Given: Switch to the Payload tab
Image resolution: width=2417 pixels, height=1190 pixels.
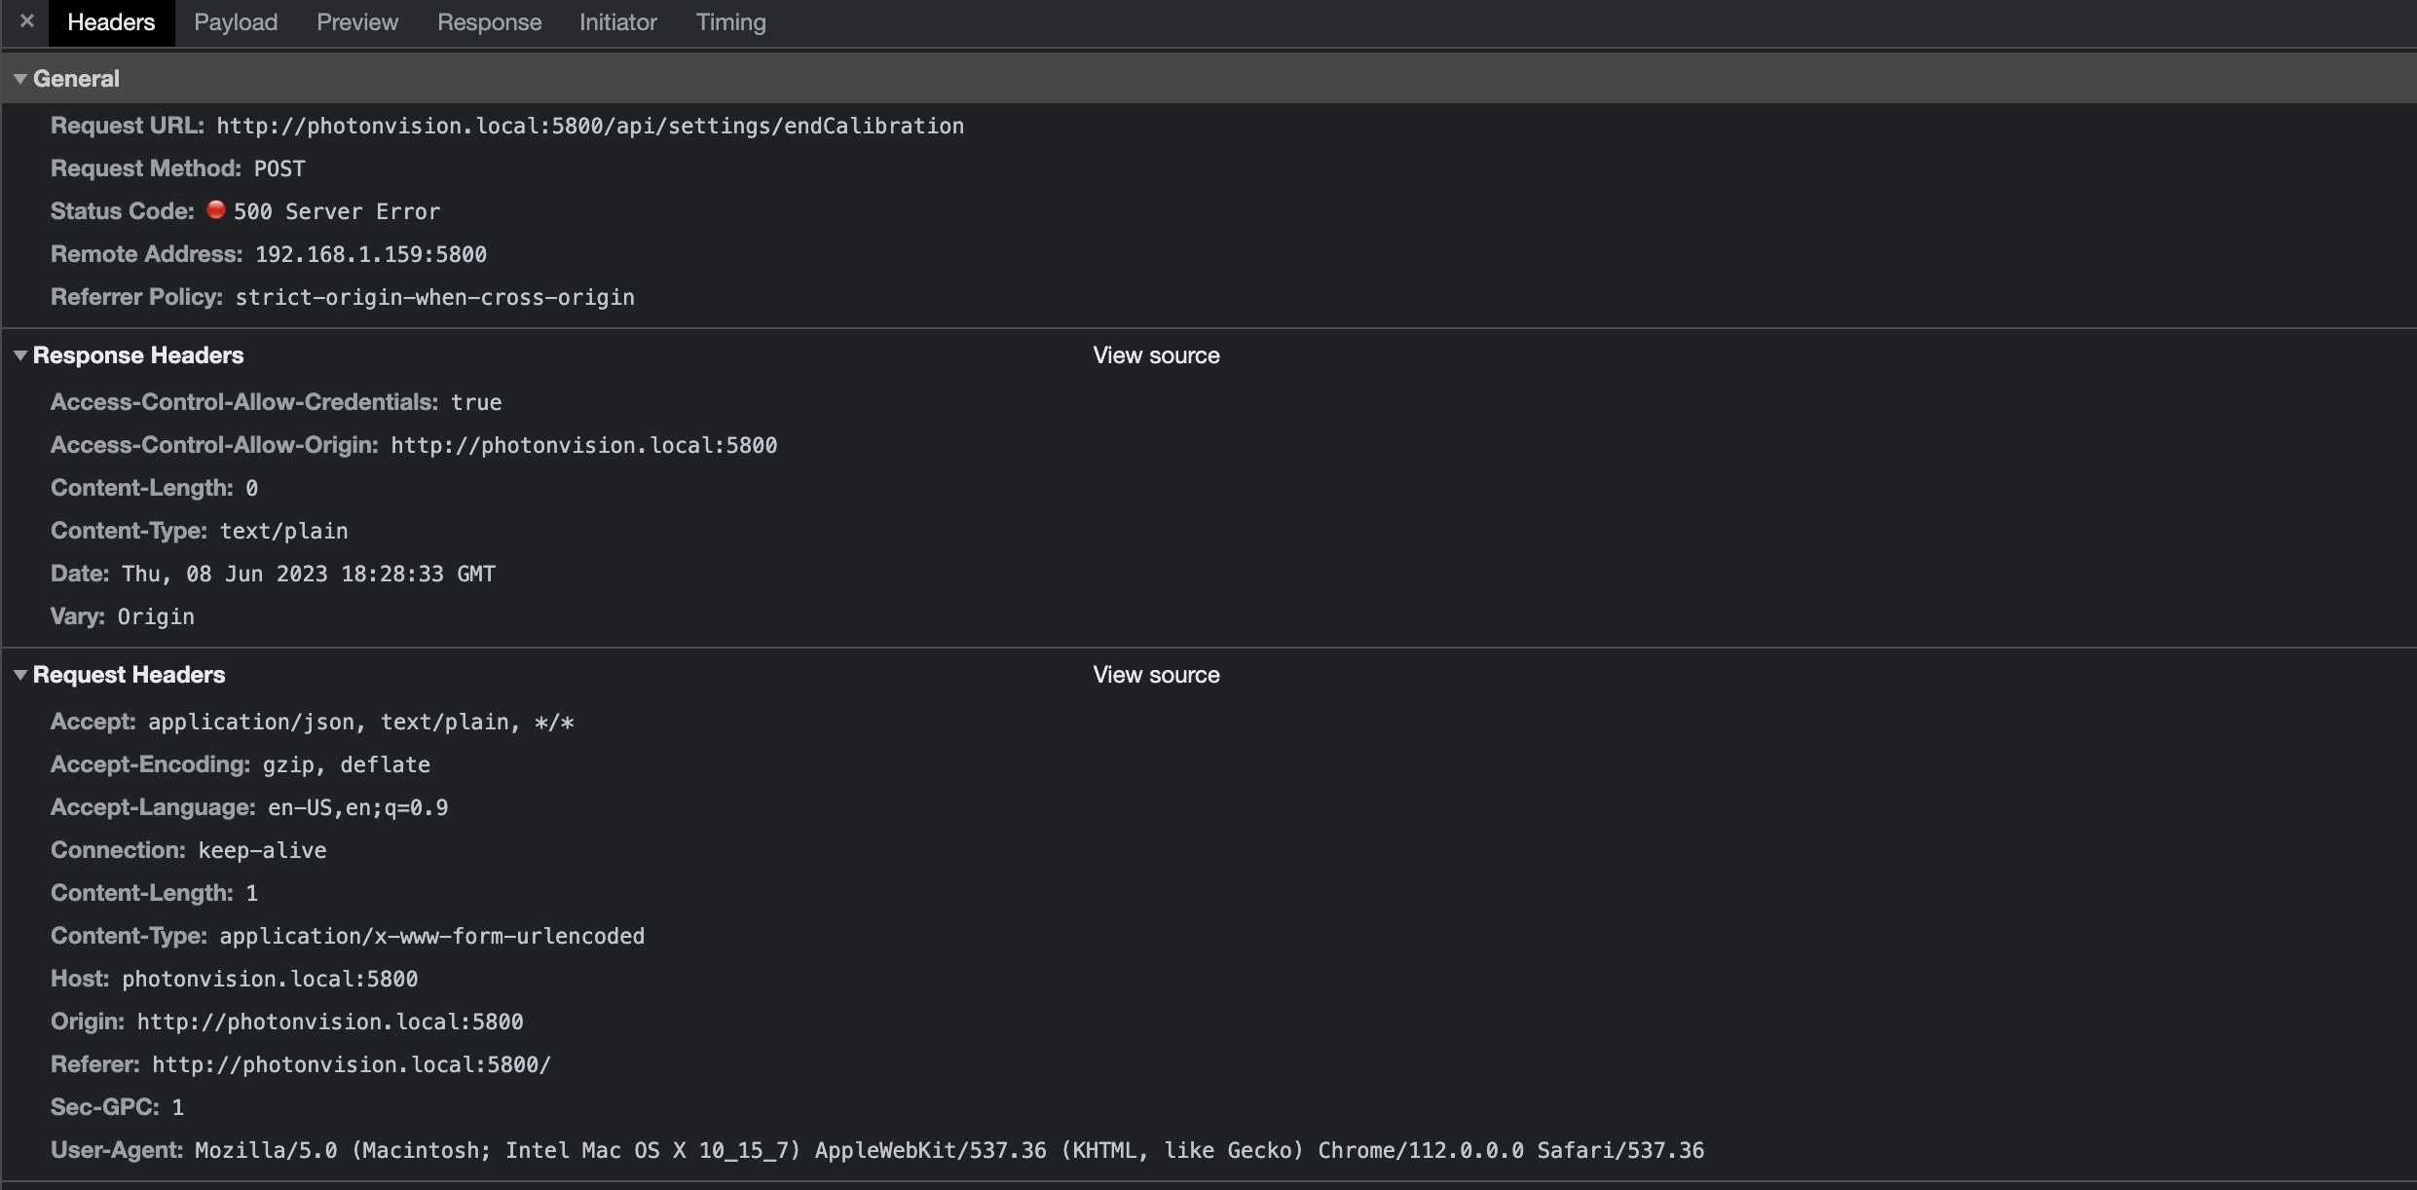Looking at the screenshot, I should click(234, 21).
